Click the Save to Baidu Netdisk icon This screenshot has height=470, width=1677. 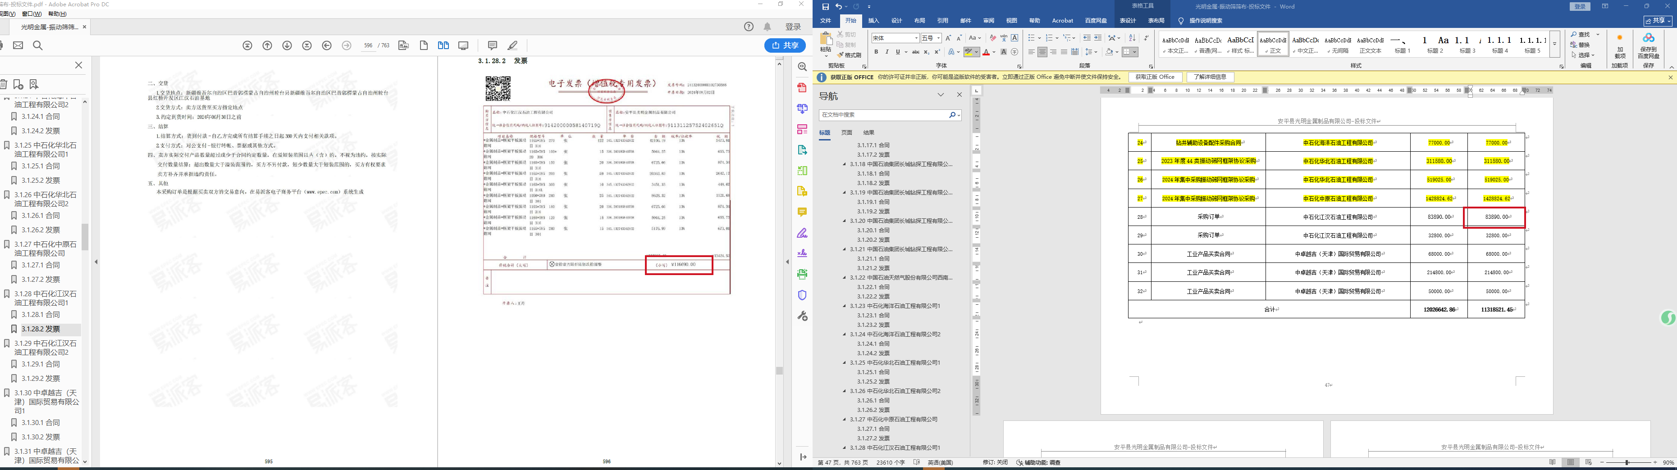1648,47
